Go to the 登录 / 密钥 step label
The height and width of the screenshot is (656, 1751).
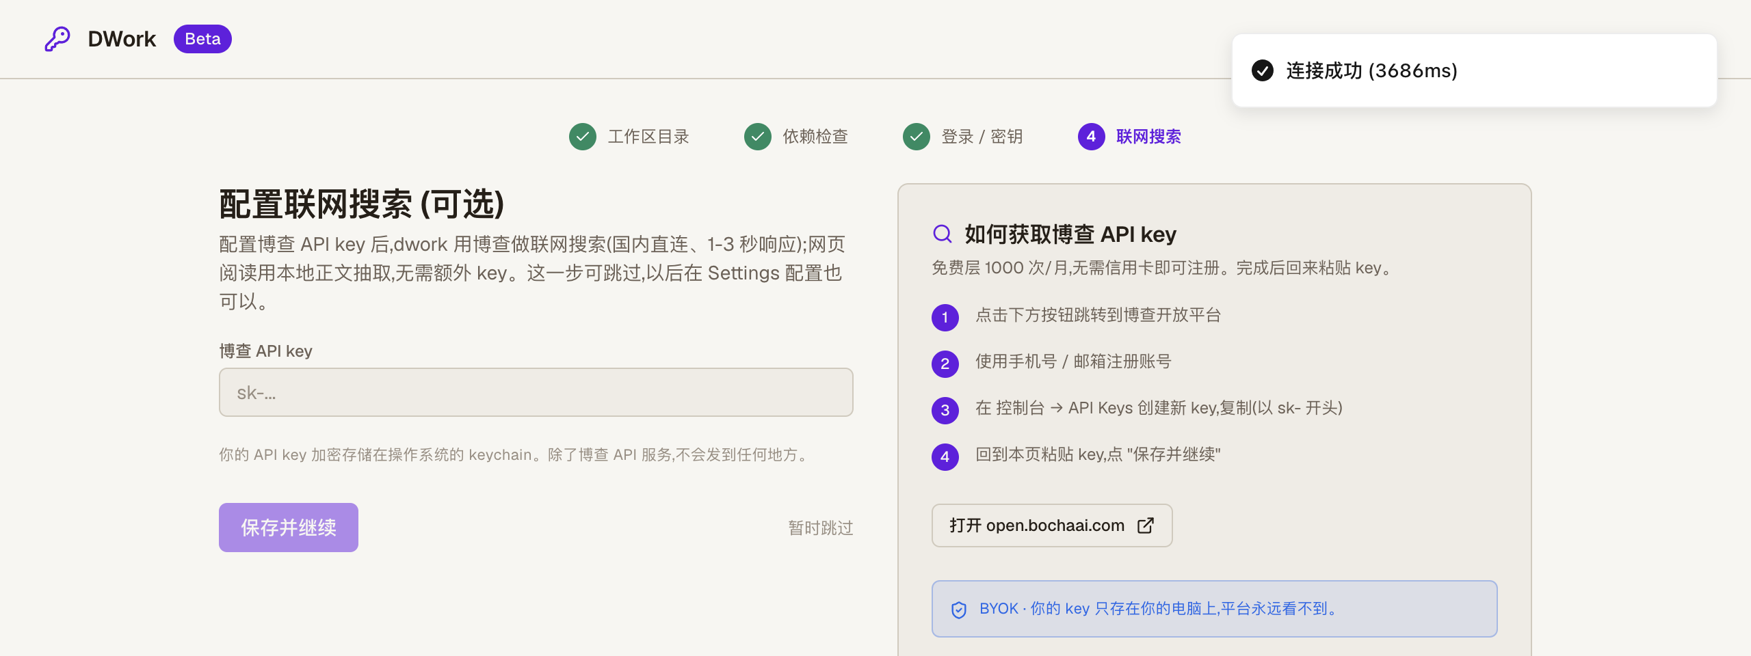point(982,137)
